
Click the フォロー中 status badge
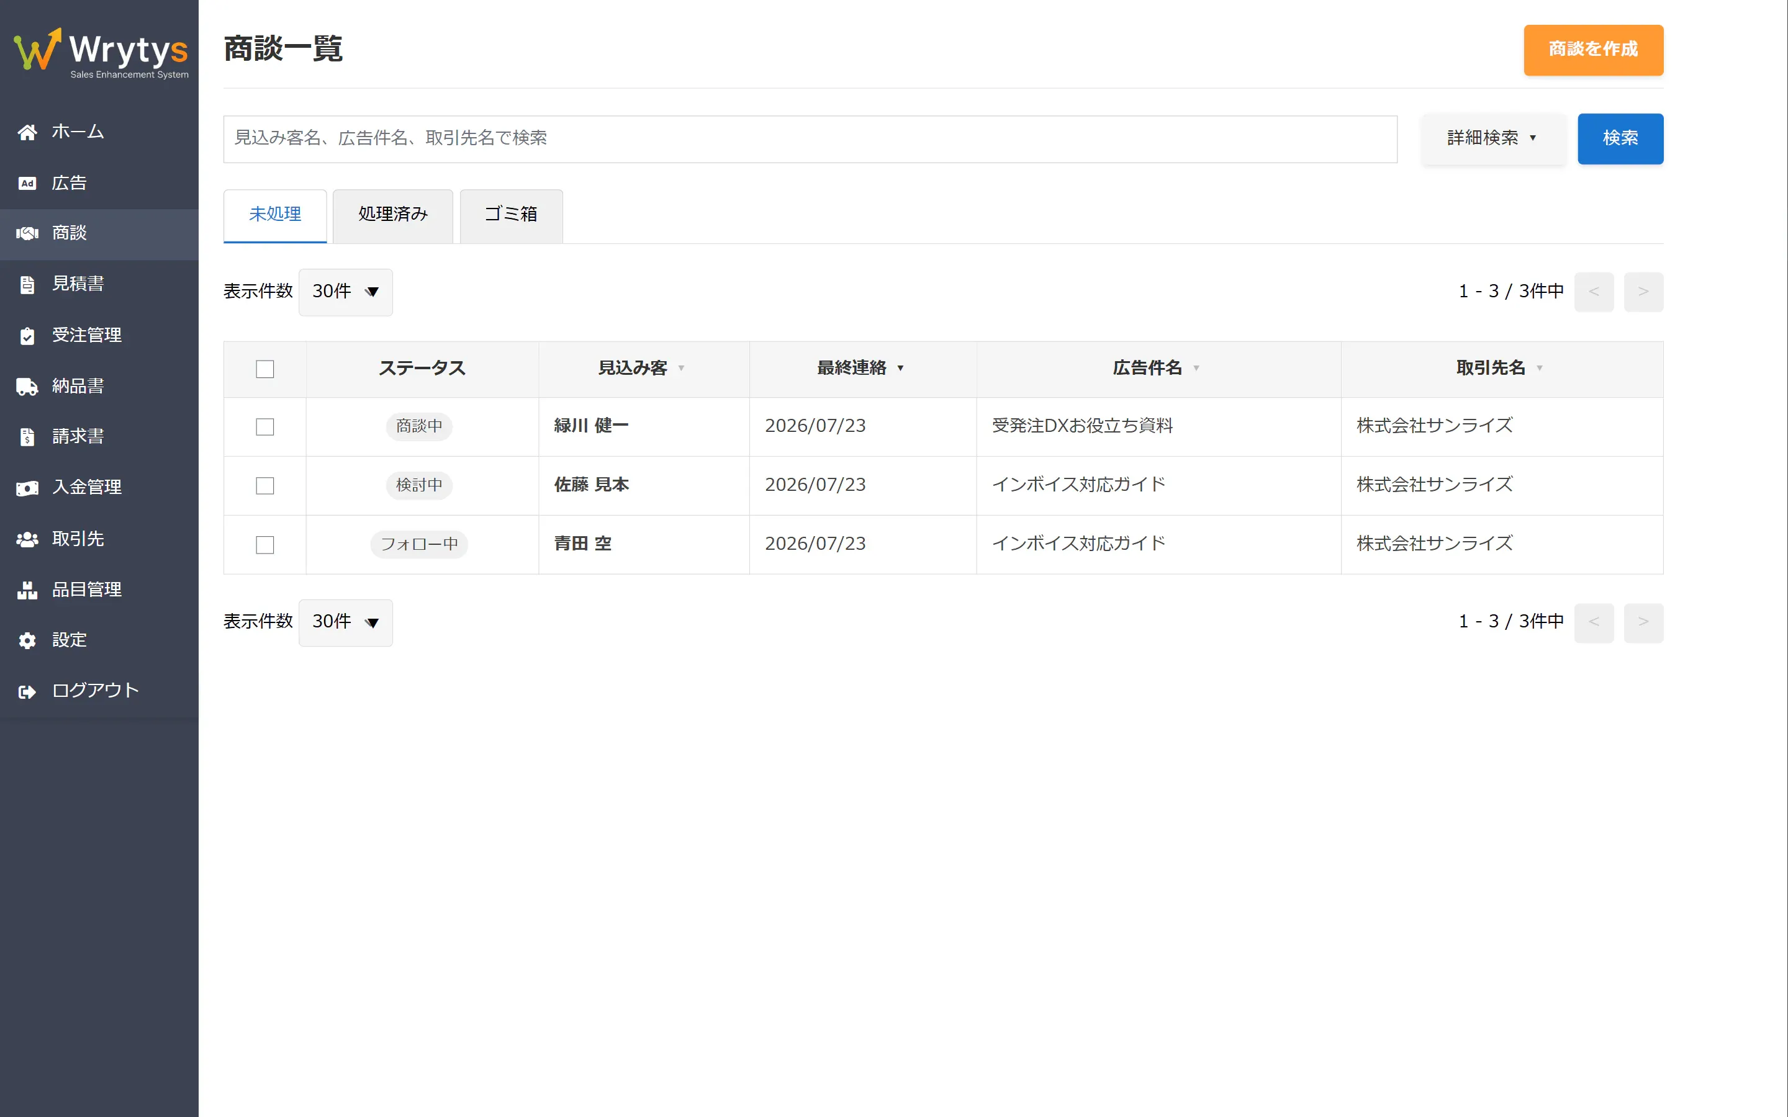tap(419, 545)
